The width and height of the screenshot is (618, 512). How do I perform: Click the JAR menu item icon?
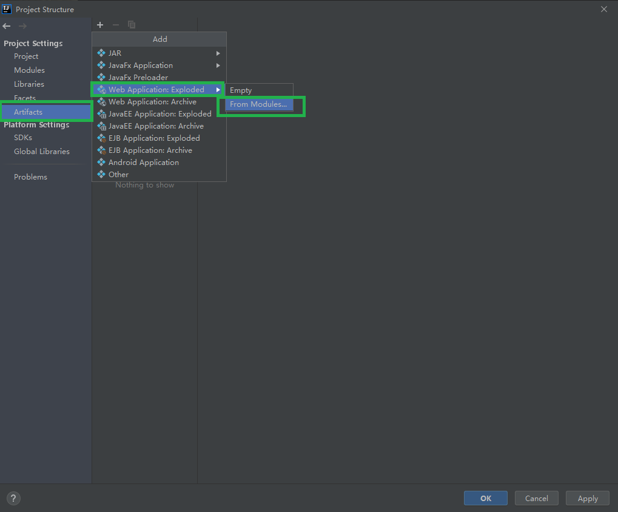coord(101,53)
